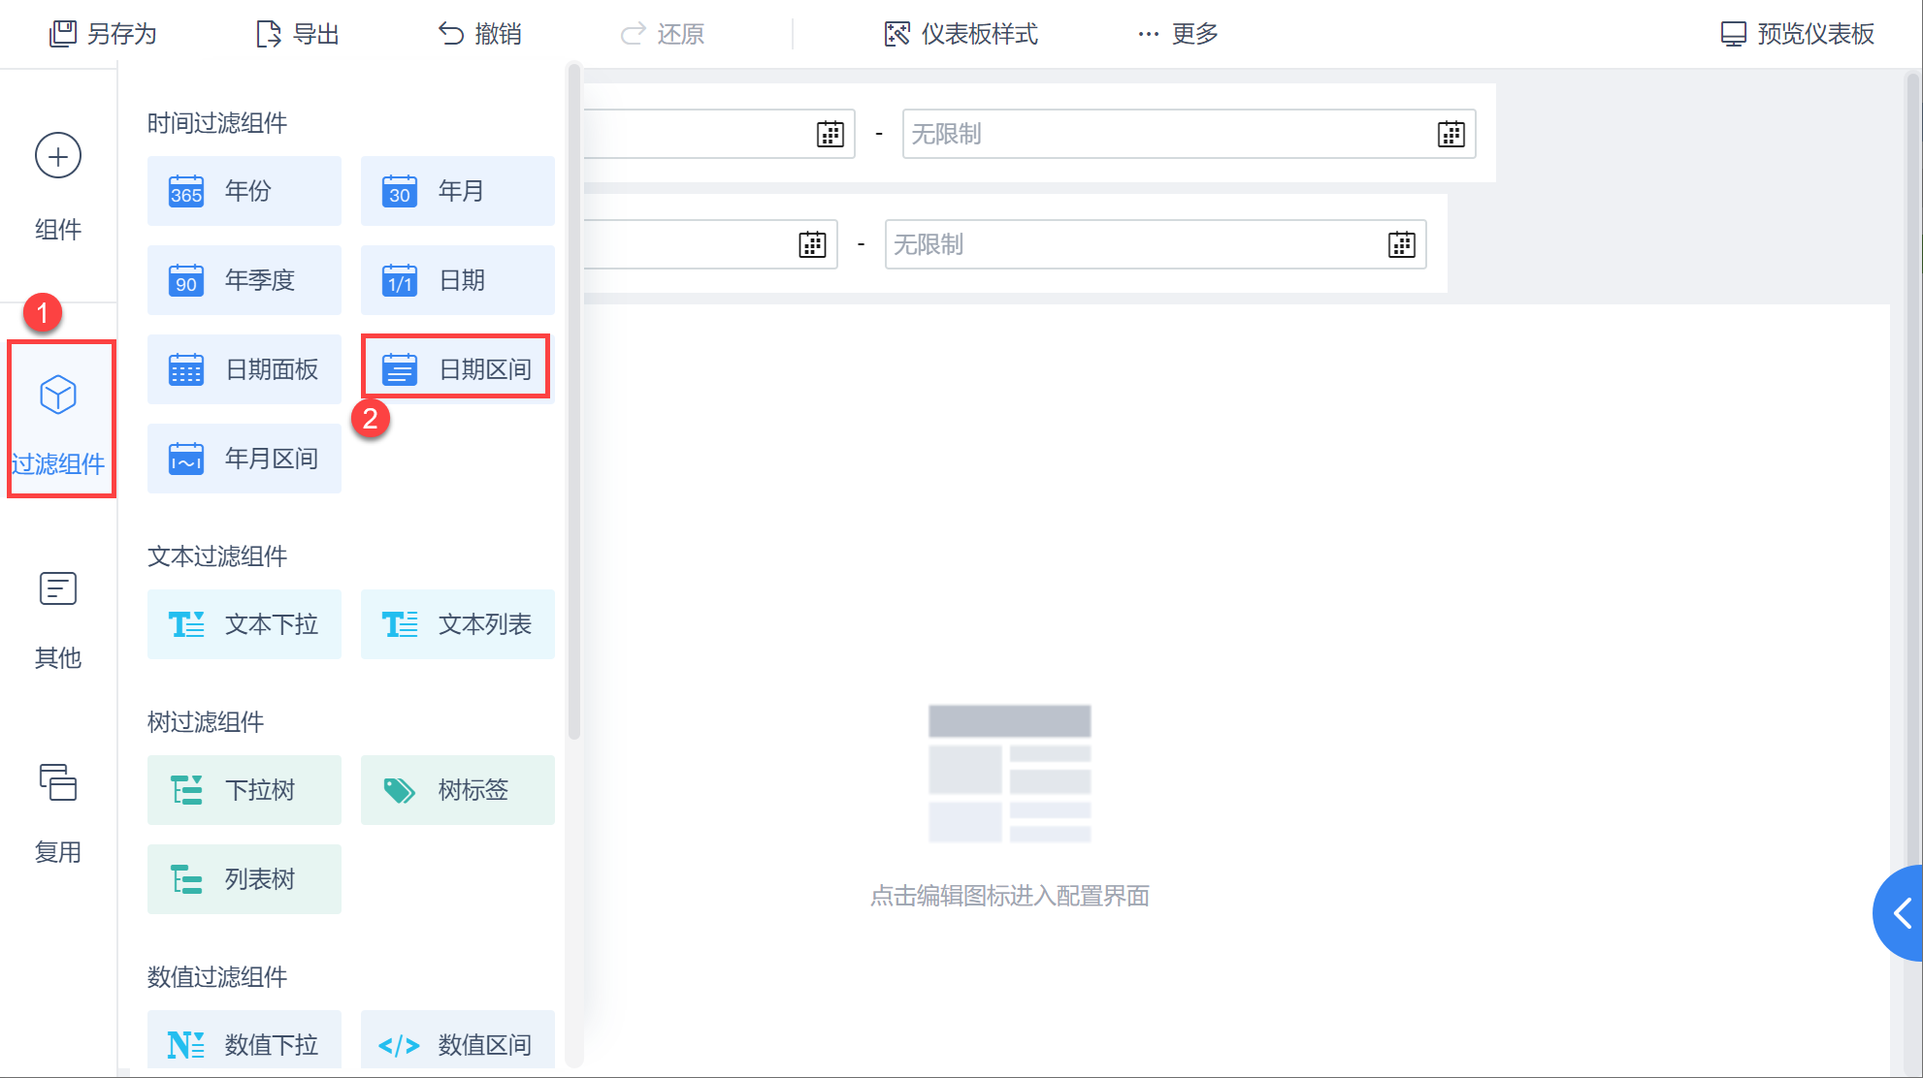Click the 预览仪表板 button
The width and height of the screenshot is (1923, 1078).
(x=1797, y=34)
